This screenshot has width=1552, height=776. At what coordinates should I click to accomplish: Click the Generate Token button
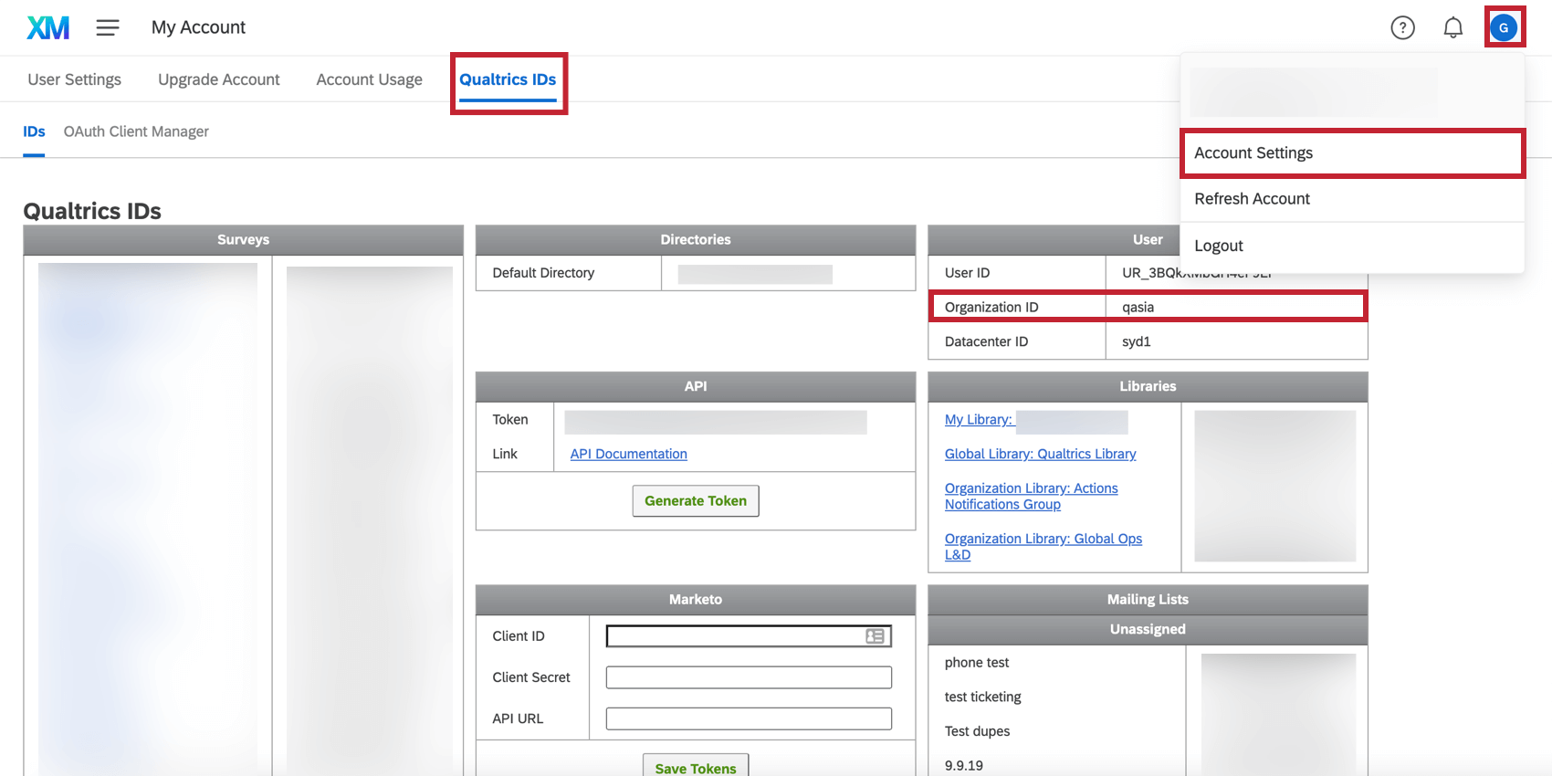696,500
